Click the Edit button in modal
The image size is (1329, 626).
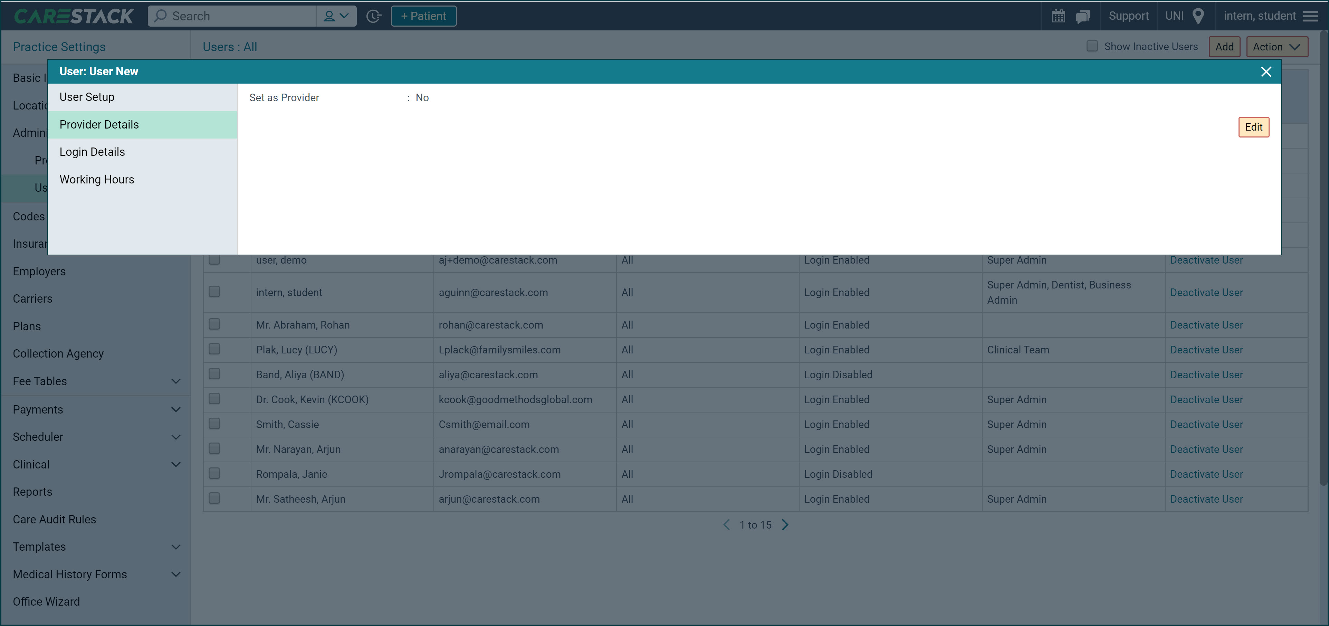pyautogui.click(x=1253, y=126)
